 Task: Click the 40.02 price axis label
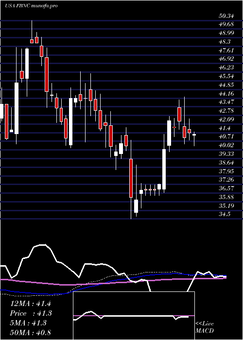click(226, 145)
